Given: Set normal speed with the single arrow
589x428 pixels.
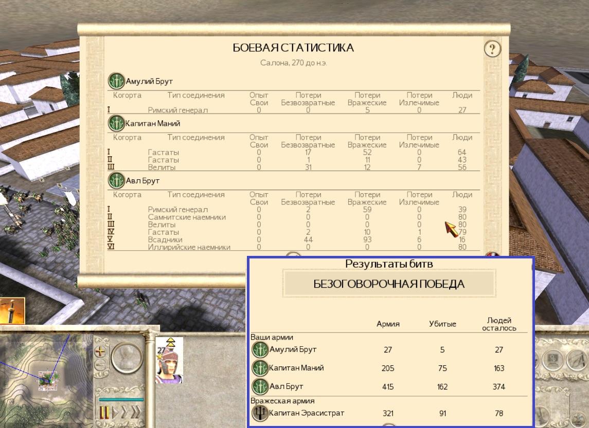Looking at the screenshot, I should (115, 413).
